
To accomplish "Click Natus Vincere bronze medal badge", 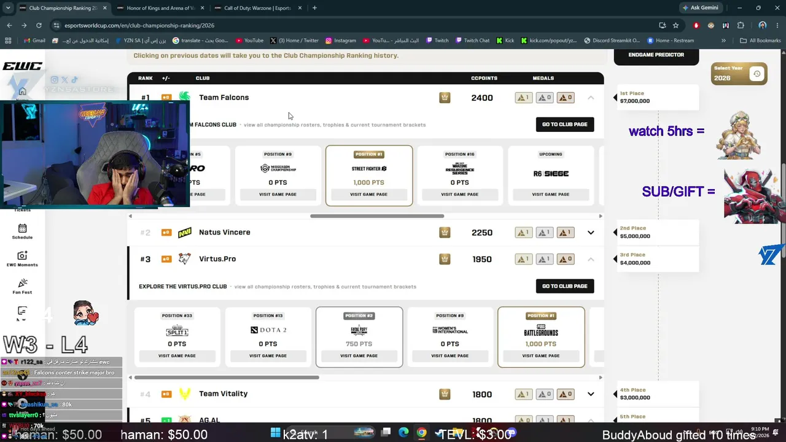I will tap(566, 233).
